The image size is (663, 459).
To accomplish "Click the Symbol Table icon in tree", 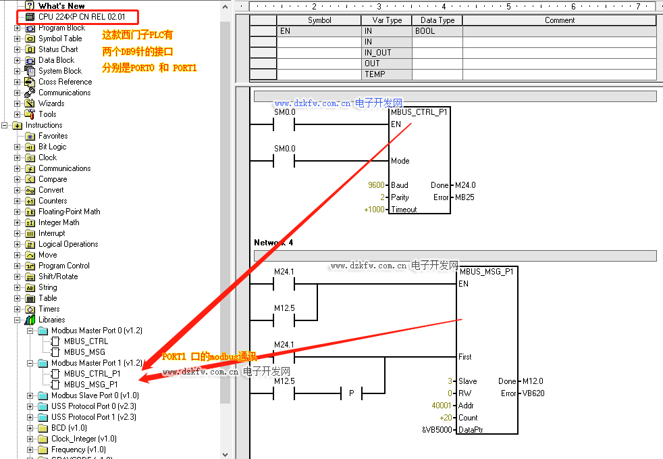I will click(x=30, y=39).
